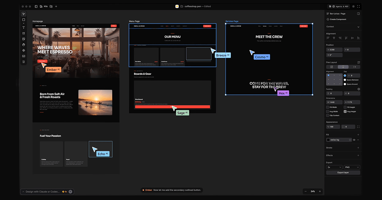The width and height of the screenshot is (382, 200).
Task: Click the rotation R field
Action: (334, 55)
